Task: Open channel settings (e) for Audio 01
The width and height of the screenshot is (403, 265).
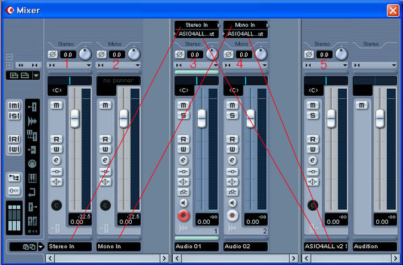Action: coord(183,160)
